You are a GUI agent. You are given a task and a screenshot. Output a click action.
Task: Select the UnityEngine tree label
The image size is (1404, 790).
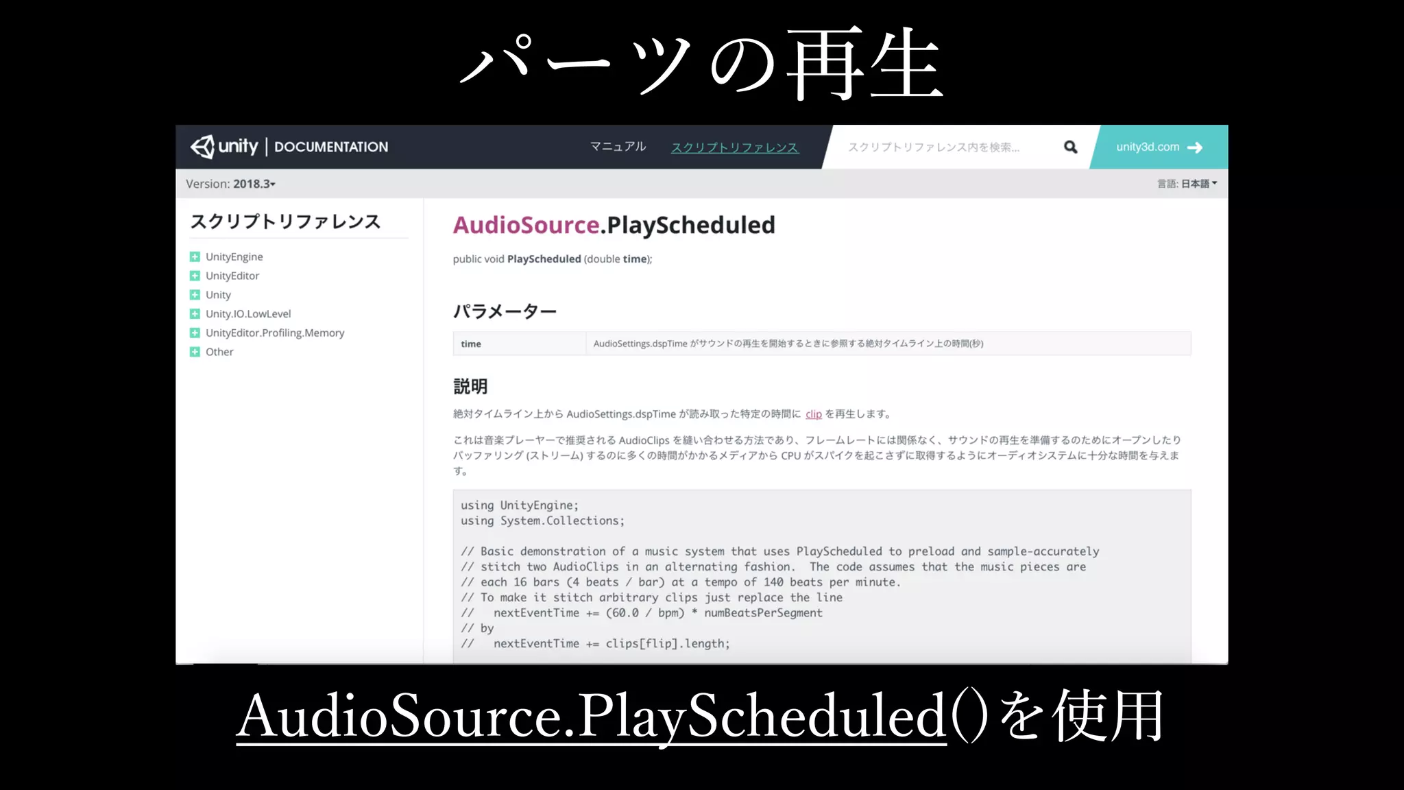[234, 256]
